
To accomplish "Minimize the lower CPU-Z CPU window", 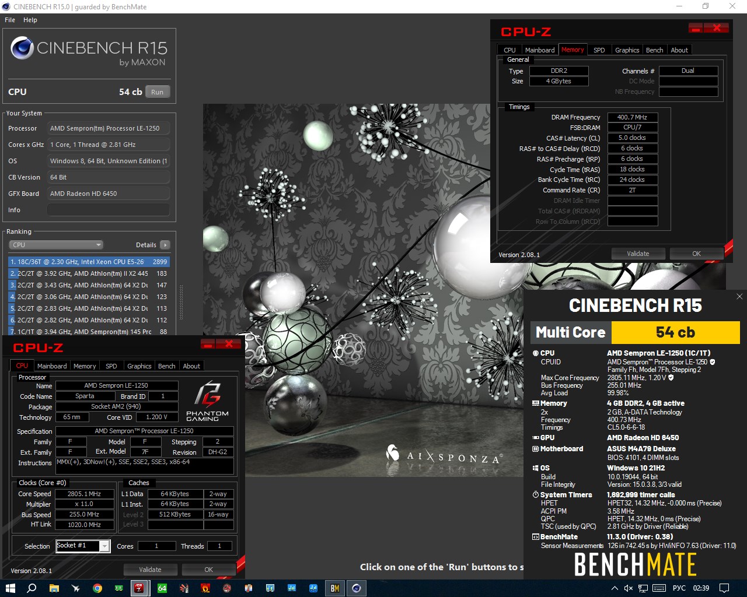I will (208, 344).
